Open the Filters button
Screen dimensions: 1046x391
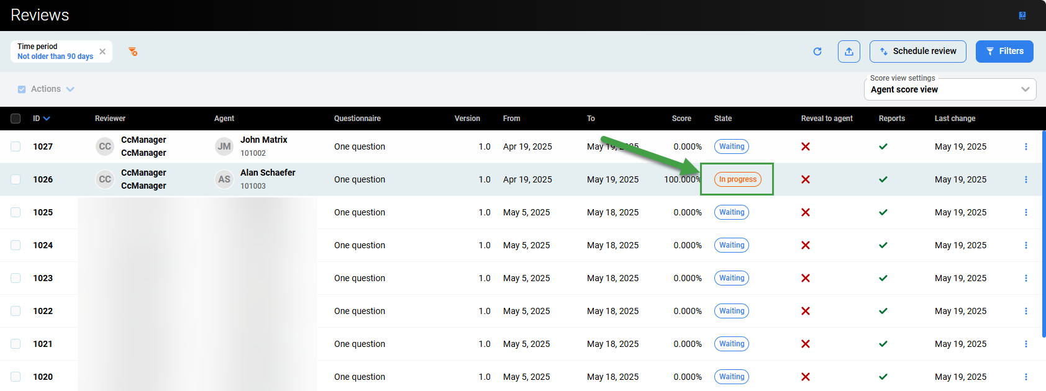(x=1004, y=52)
